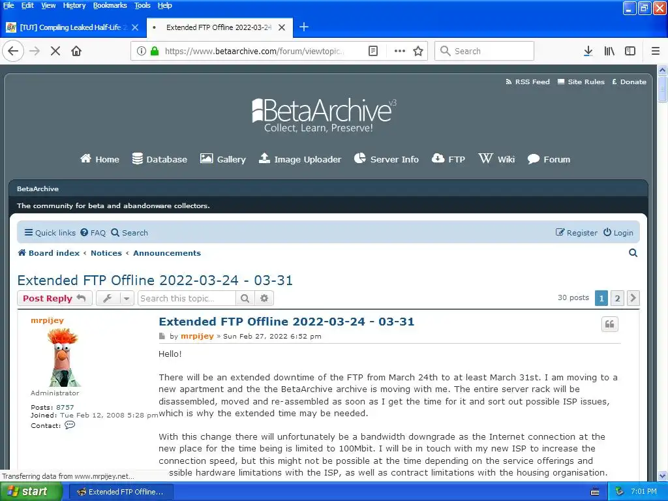
Task: Close the Extended FTP Offline tab
Action: (x=282, y=27)
